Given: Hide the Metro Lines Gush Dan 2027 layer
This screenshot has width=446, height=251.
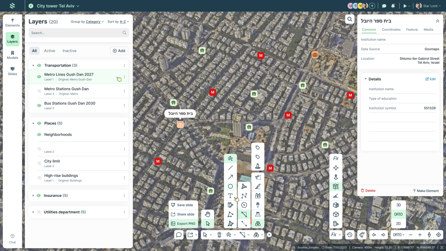Looking at the screenshot, I should [x=39, y=77].
